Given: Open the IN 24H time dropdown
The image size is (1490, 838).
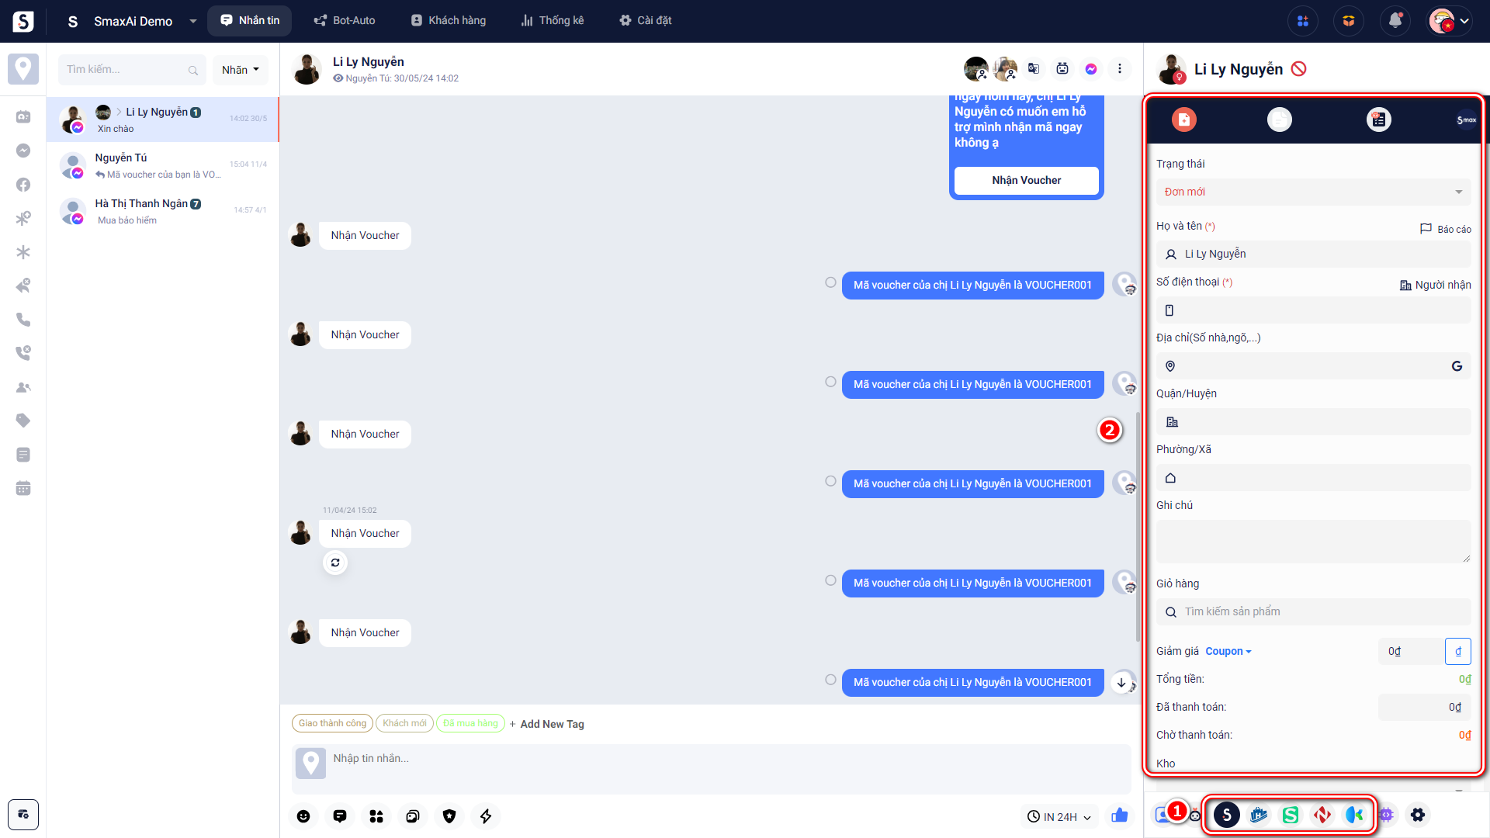Looking at the screenshot, I should pos(1059,816).
